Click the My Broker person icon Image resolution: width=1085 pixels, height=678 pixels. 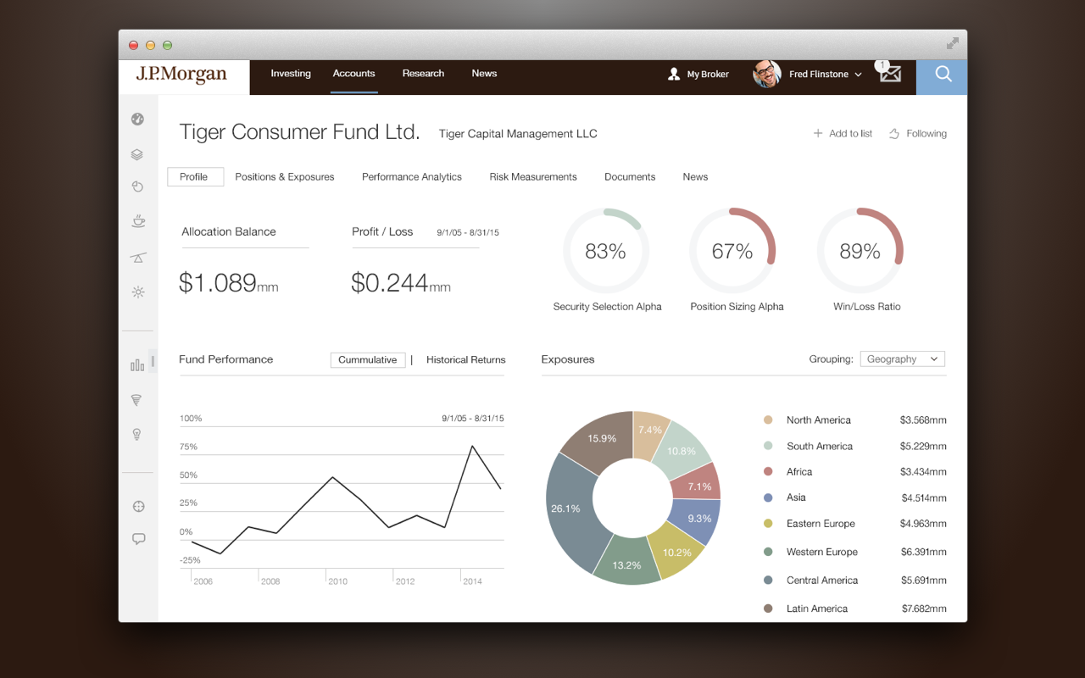coord(674,75)
